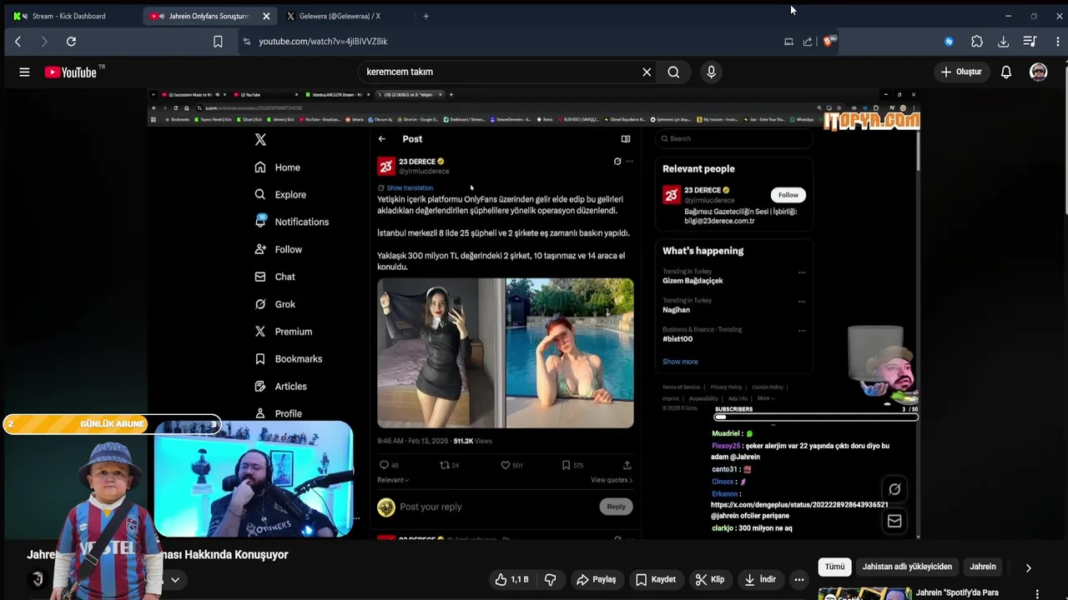This screenshot has width=1068, height=600.
Task: Dislike the video with thumbs down
Action: (x=550, y=579)
